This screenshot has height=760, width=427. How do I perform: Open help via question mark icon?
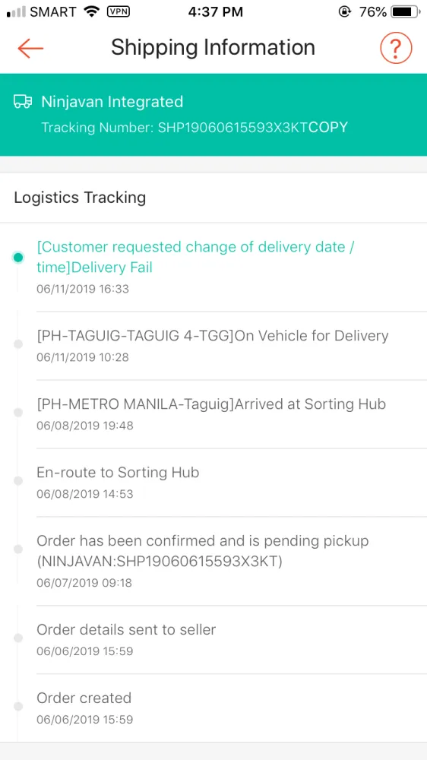tap(396, 48)
